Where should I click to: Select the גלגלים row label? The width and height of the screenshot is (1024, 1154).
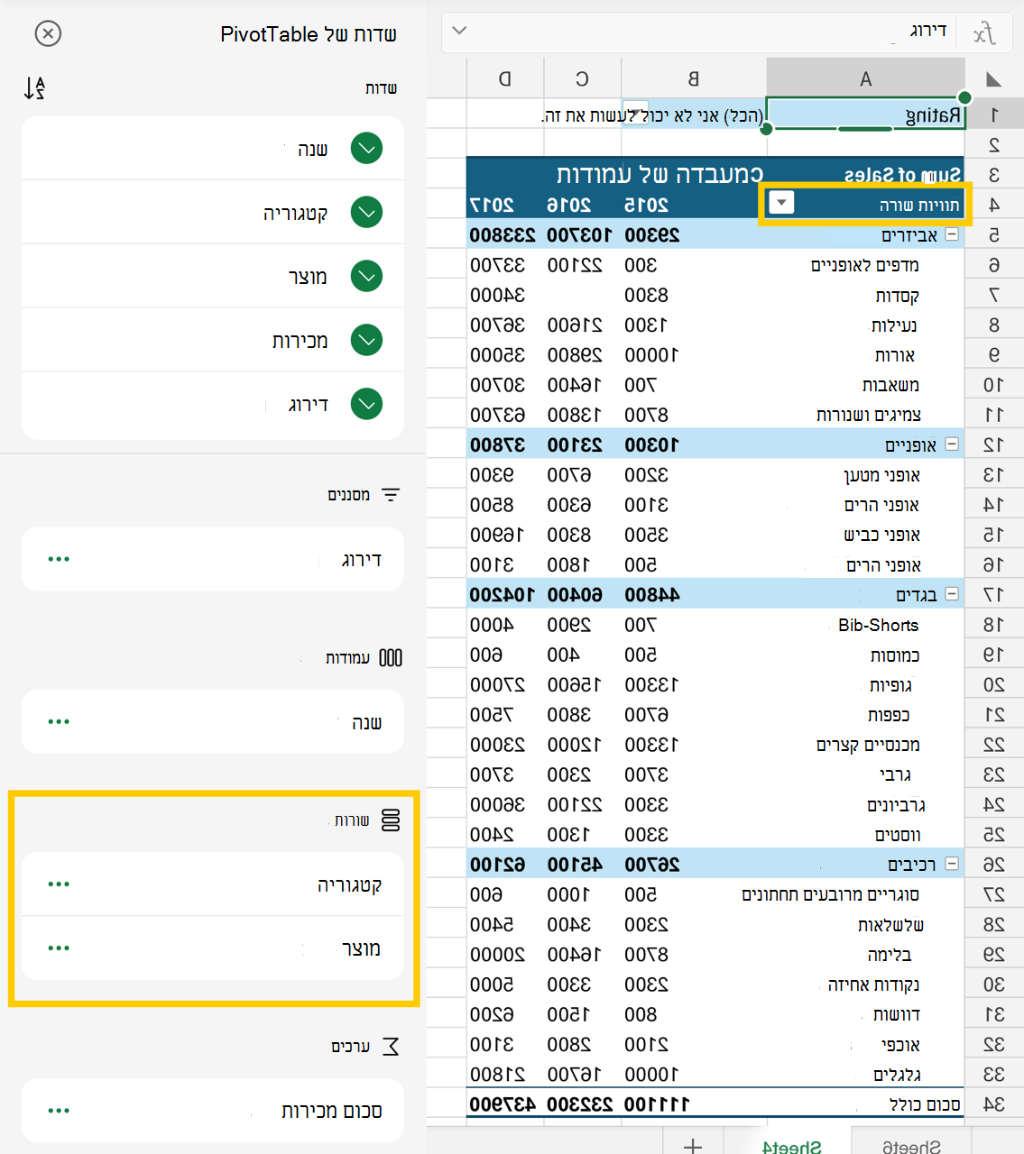pyautogui.click(x=897, y=1075)
